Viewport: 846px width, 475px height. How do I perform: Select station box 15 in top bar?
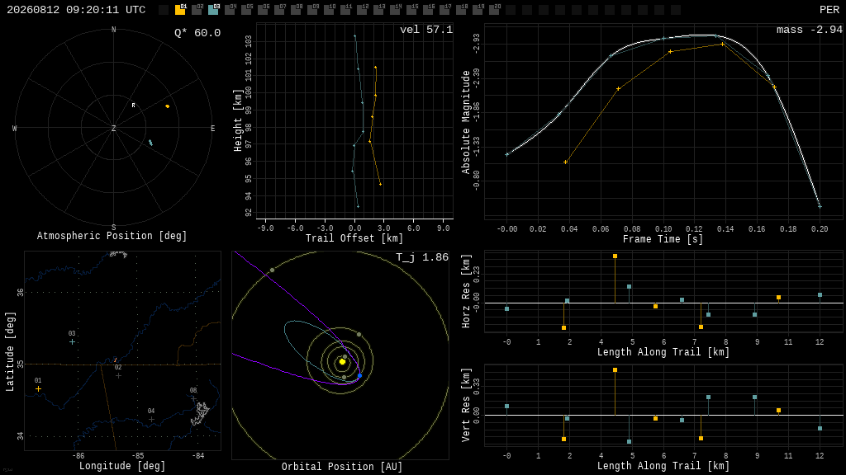[x=411, y=10]
